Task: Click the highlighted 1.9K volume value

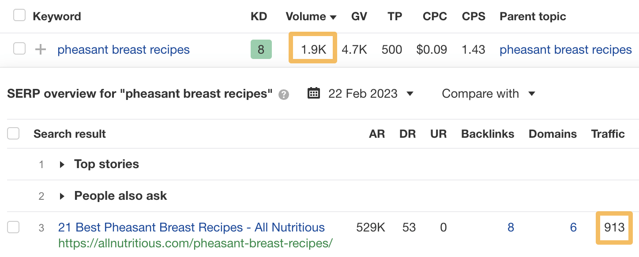Action: coord(312,49)
